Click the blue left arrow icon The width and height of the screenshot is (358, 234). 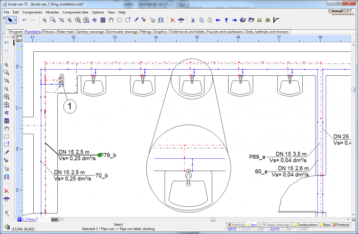coord(218,20)
